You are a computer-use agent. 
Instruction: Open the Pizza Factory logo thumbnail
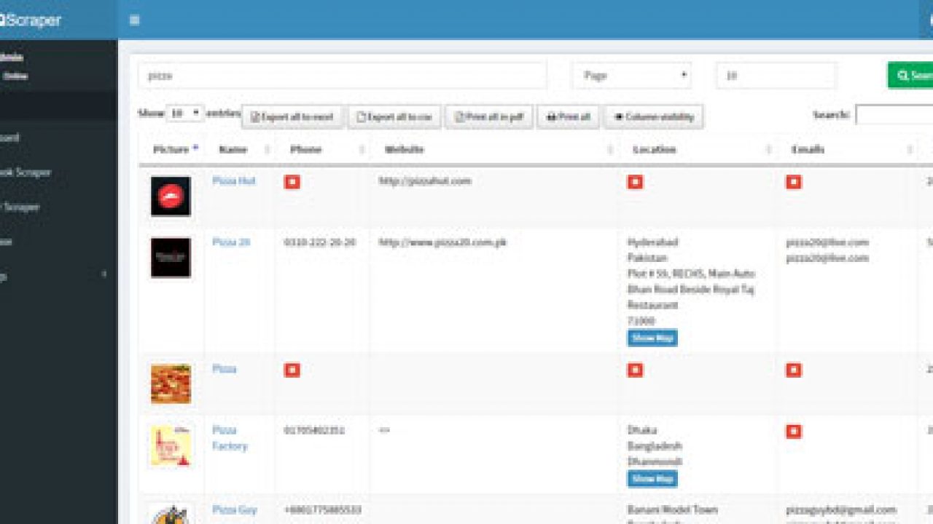point(171,445)
